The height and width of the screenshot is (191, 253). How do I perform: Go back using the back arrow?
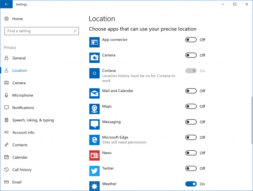(x=6, y=4)
